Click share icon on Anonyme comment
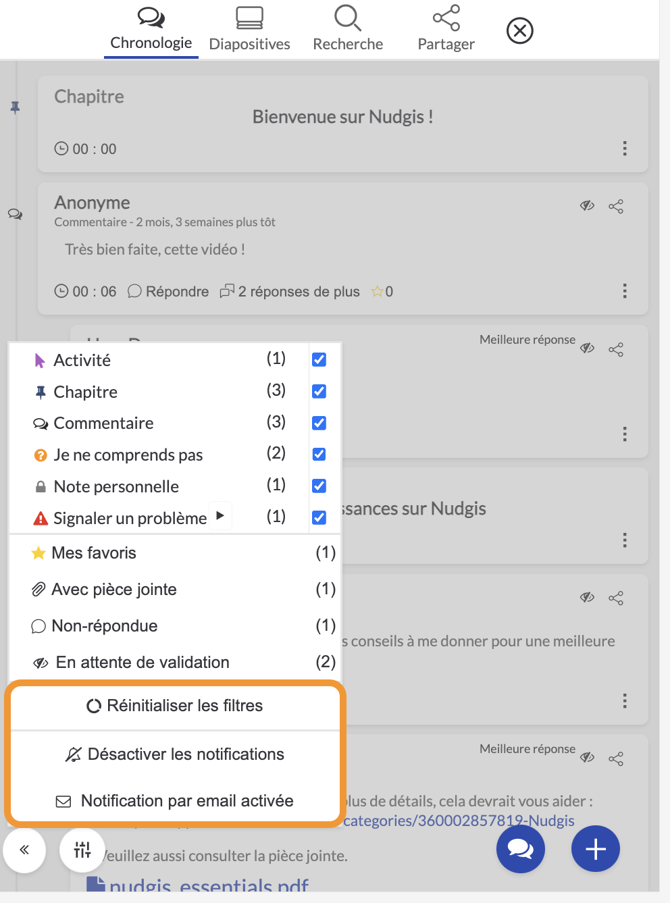Image resolution: width=670 pixels, height=903 pixels. (616, 206)
